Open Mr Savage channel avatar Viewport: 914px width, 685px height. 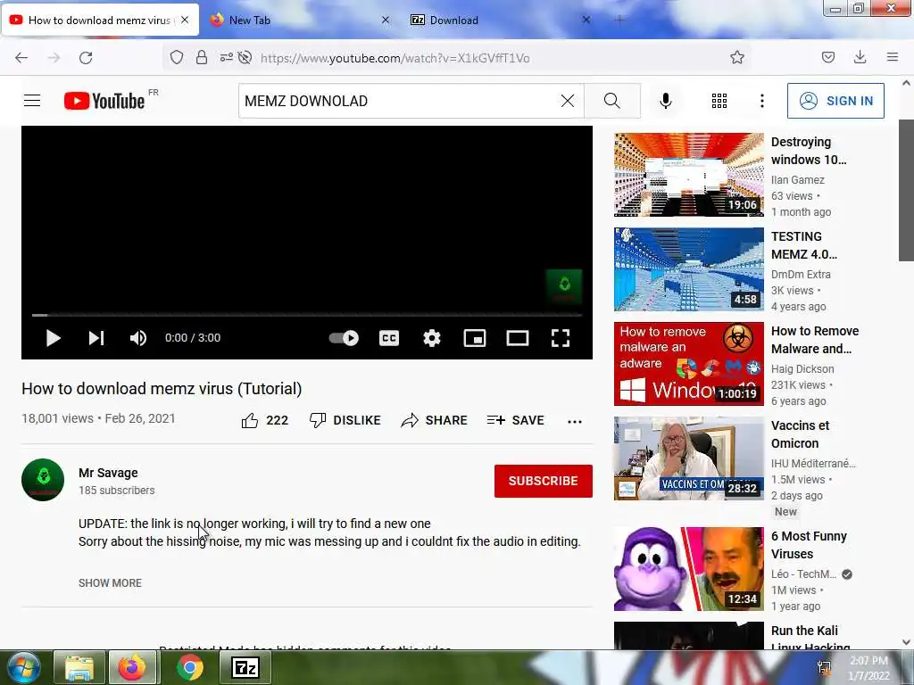(x=43, y=480)
